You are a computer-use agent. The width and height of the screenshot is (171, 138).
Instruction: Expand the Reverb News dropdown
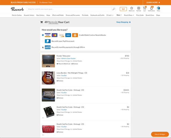tap(129, 15)
